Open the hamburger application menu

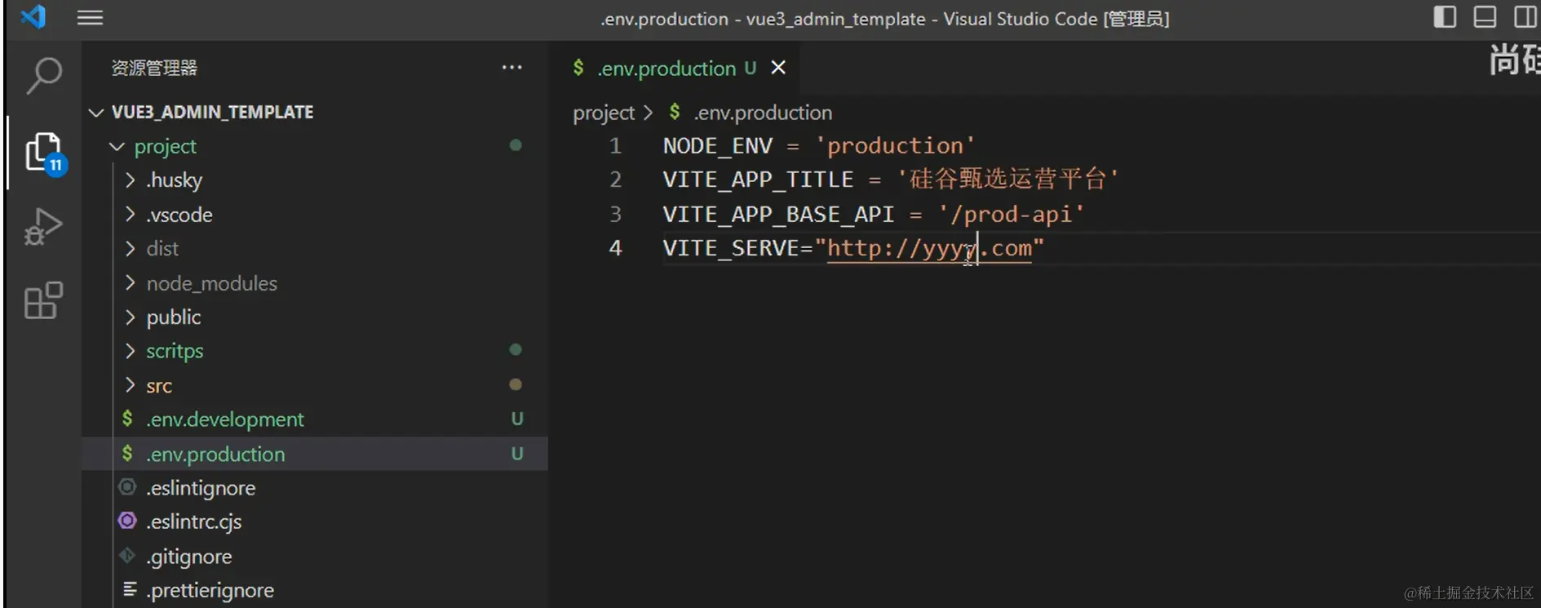[90, 18]
